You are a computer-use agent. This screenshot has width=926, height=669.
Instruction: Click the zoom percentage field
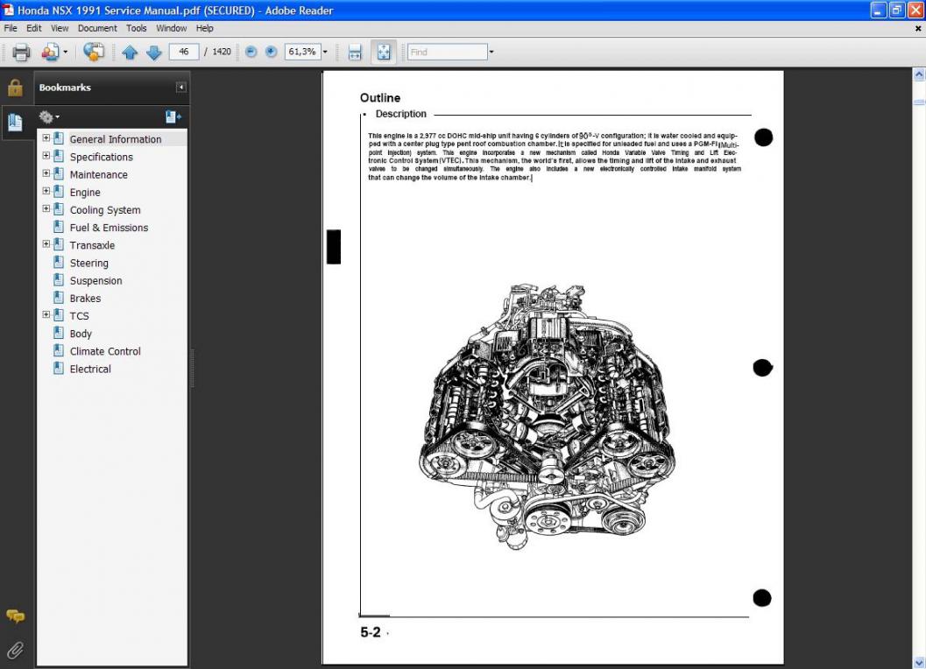click(302, 52)
